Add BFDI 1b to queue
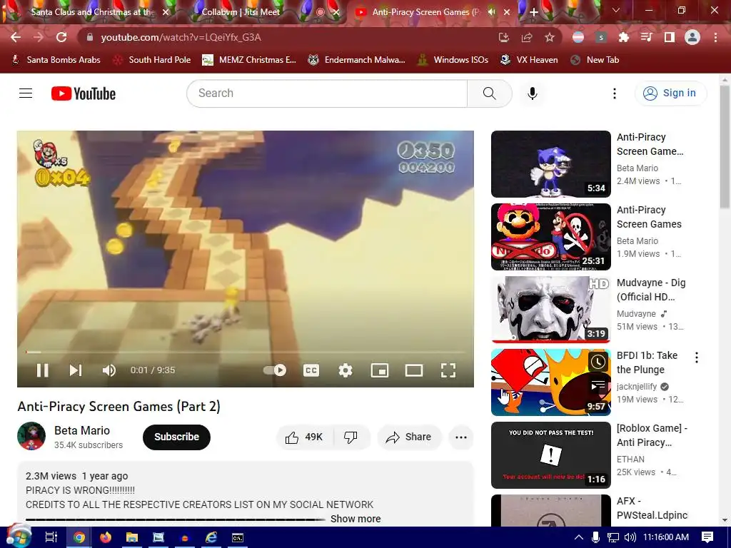 click(x=598, y=385)
